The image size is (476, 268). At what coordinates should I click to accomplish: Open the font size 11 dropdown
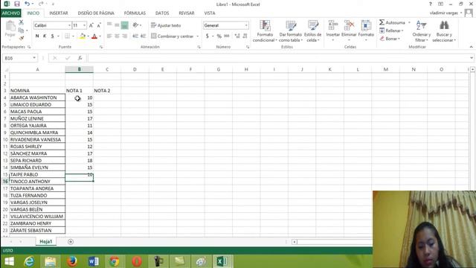tap(84, 25)
